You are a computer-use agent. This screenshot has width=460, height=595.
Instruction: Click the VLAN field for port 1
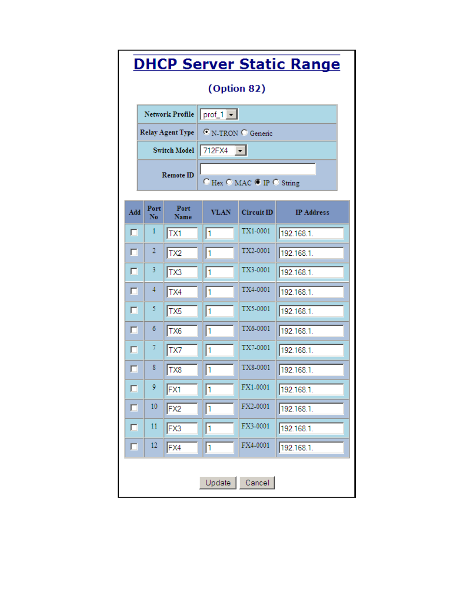click(x=220, y=234)
